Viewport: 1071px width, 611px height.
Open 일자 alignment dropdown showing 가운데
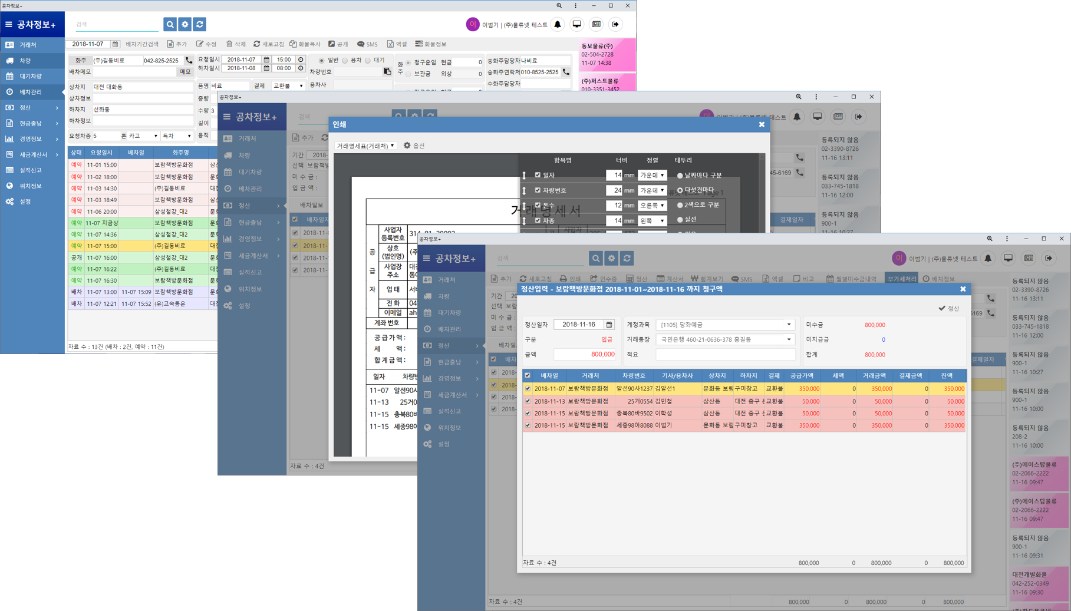pos(653,175)
